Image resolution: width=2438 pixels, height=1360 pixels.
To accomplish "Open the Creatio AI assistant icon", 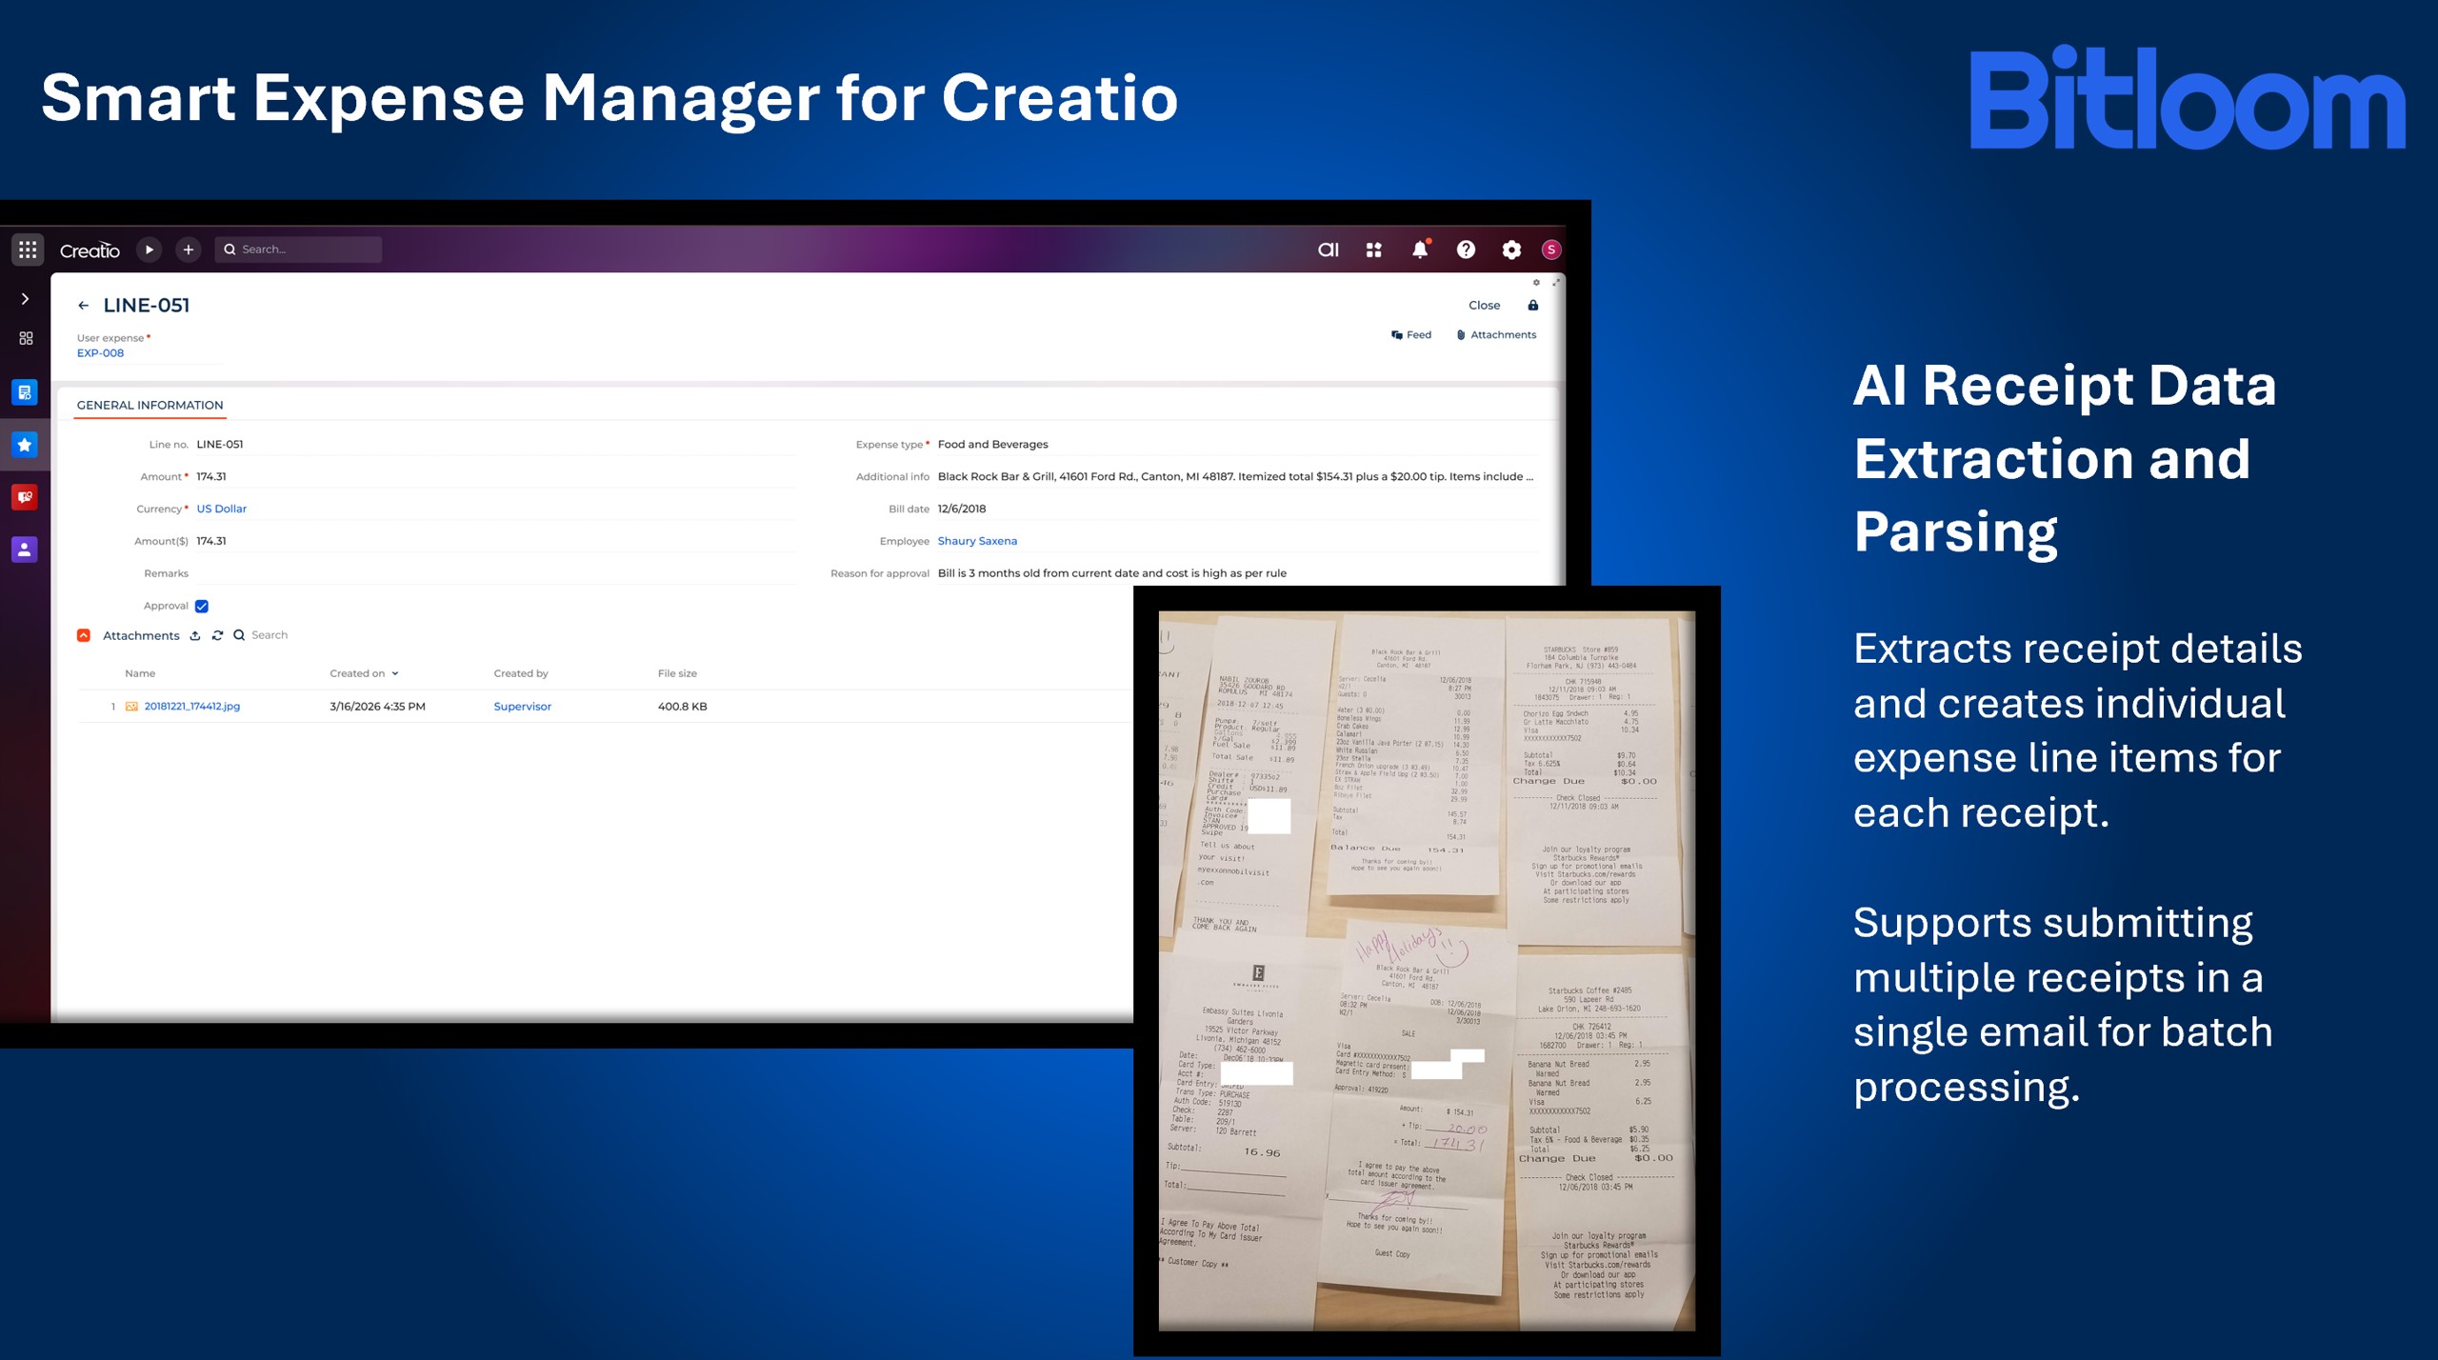I will pyautogui.click(x=1328, y=250).
